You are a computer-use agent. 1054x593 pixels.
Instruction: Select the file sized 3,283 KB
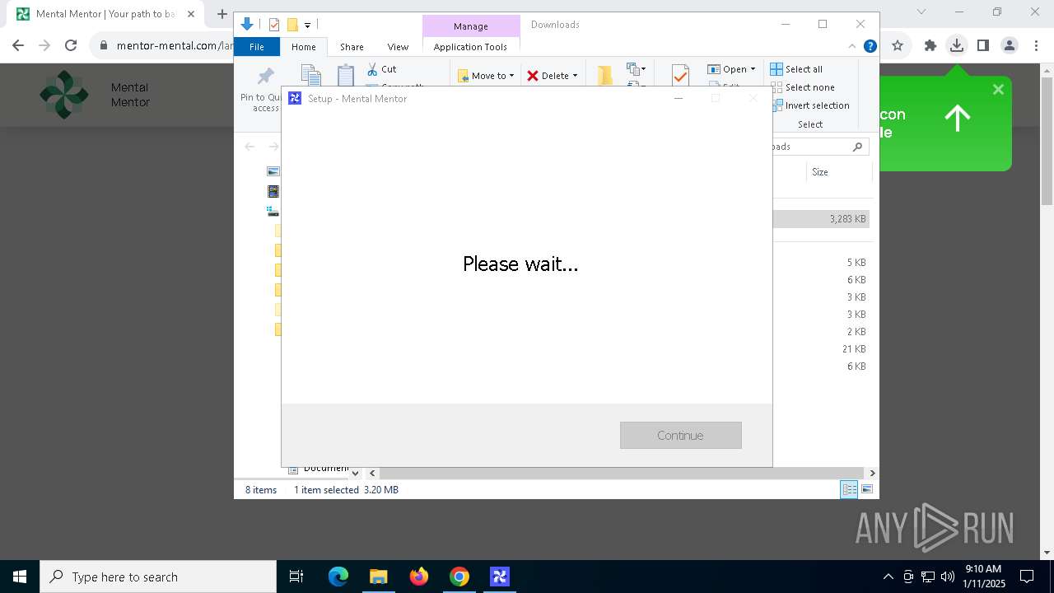[x=821, y=219]
